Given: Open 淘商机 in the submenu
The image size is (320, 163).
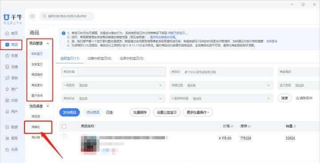Looking at the screenshot, I should point(36,127).
